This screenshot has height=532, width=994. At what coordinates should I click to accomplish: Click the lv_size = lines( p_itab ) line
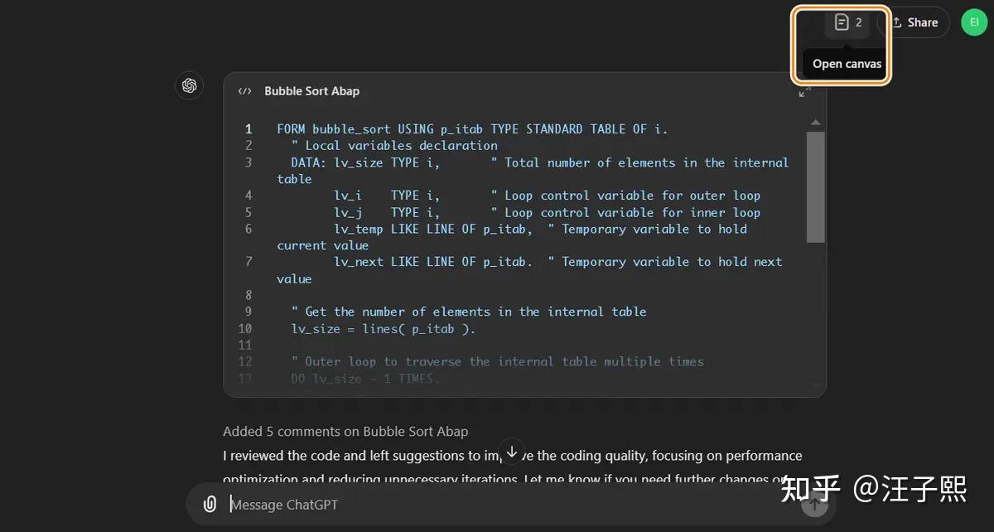383,328
